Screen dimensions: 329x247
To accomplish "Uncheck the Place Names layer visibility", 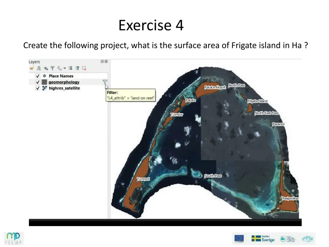I will point(38,76).
